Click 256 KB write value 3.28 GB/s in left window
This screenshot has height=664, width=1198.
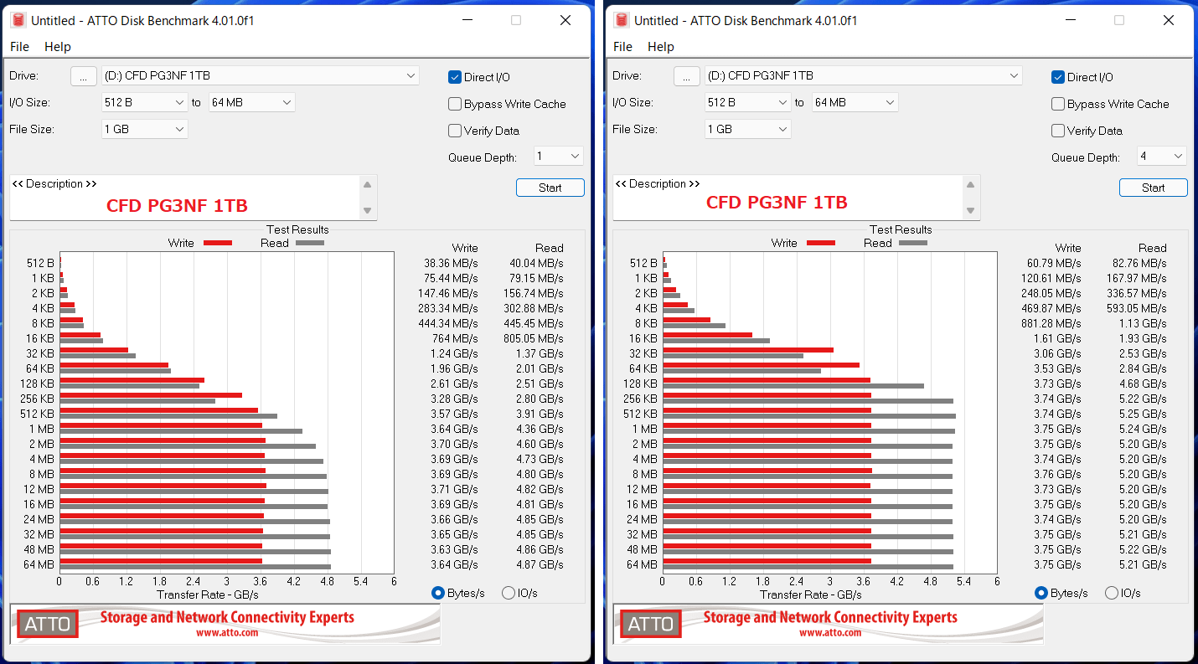(454, 399)
